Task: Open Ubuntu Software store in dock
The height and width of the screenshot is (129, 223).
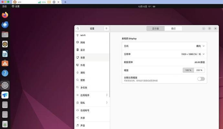Action: pyautogui.click(x=5, y=63)
